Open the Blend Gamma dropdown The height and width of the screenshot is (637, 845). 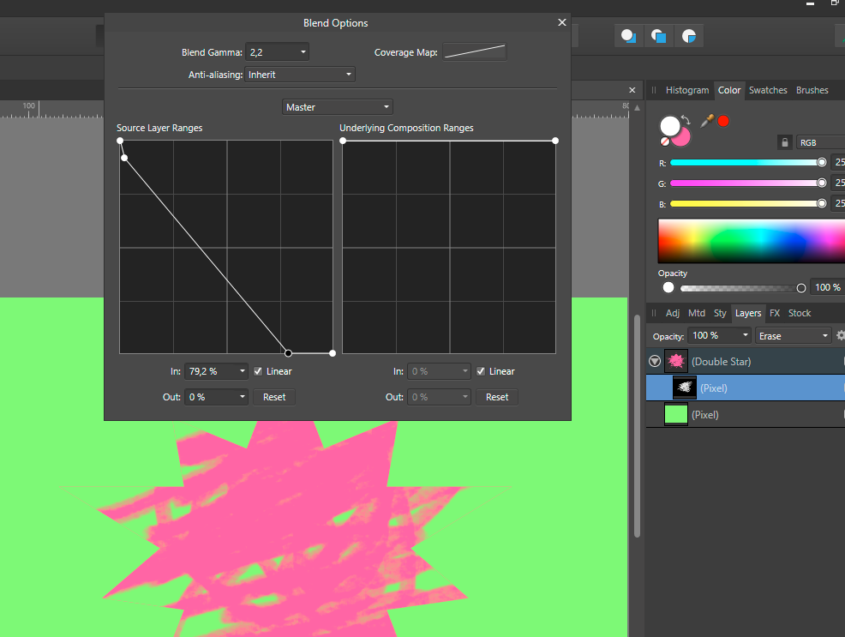[277, 52]
